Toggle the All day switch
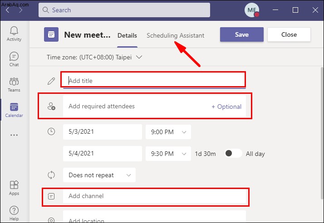Image resolution: width=324 pixels, height=223 pixels. 233,153
